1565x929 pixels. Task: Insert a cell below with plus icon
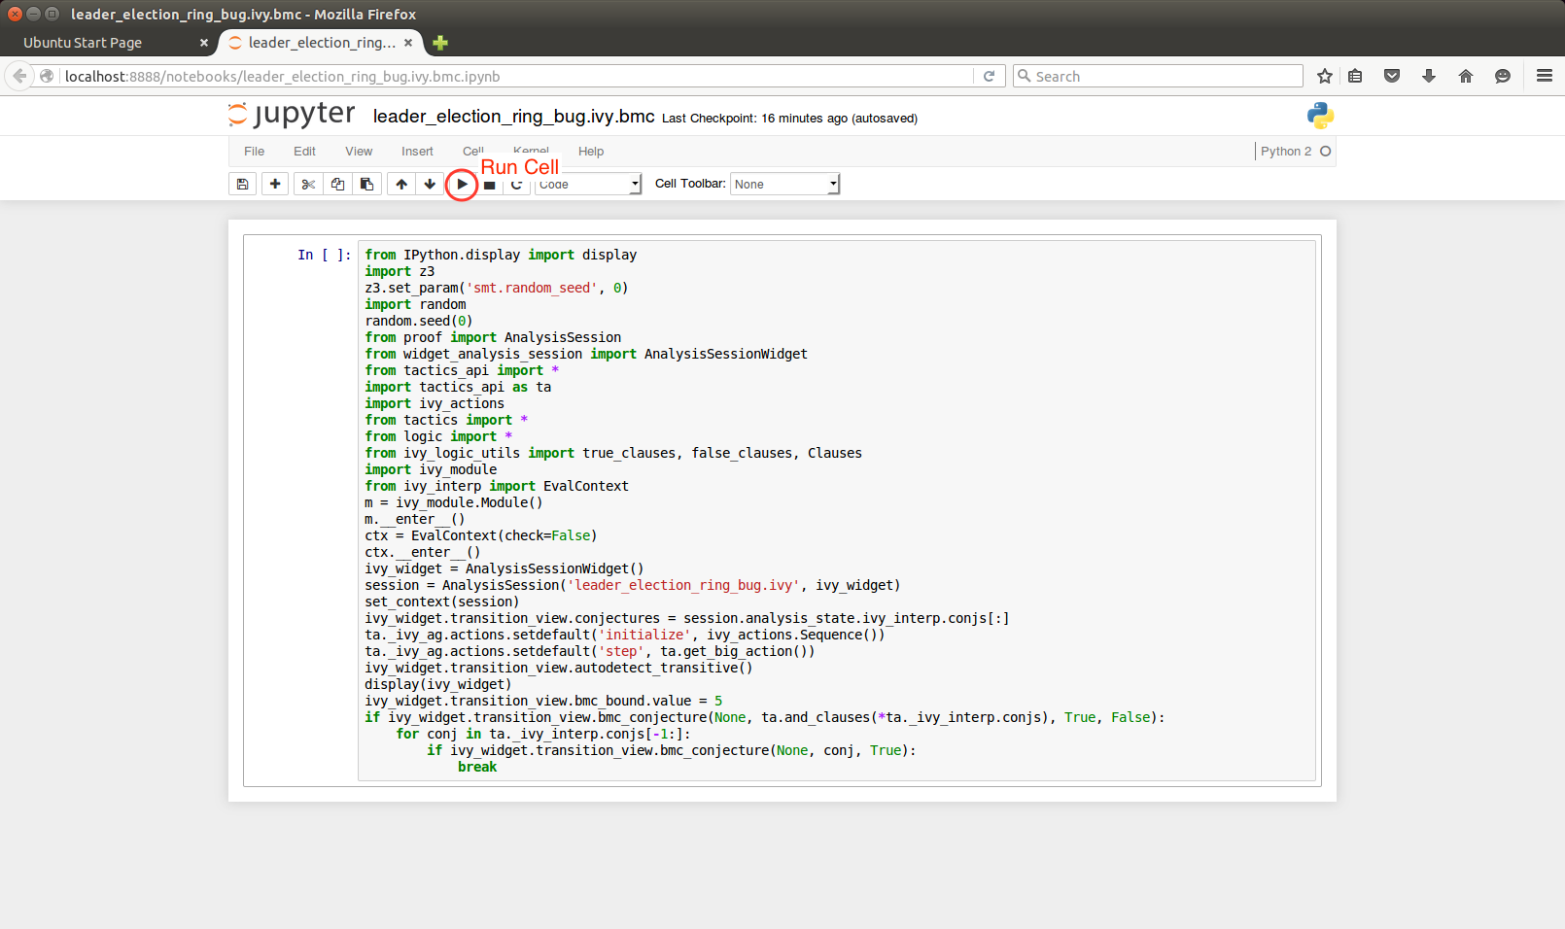click(x=275, y=184)
